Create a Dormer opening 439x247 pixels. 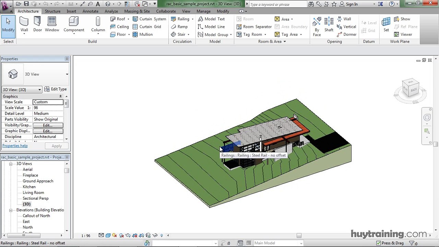pos(347,34)
